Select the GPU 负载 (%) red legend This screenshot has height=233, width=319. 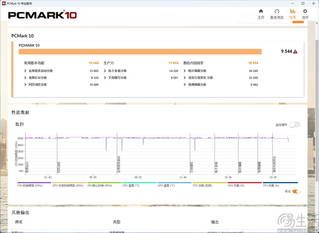pos(245,185)
